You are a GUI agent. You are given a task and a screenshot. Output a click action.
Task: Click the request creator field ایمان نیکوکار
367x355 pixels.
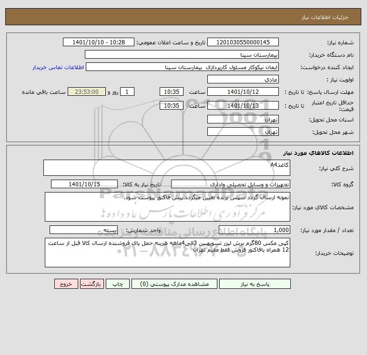point(183,67)
